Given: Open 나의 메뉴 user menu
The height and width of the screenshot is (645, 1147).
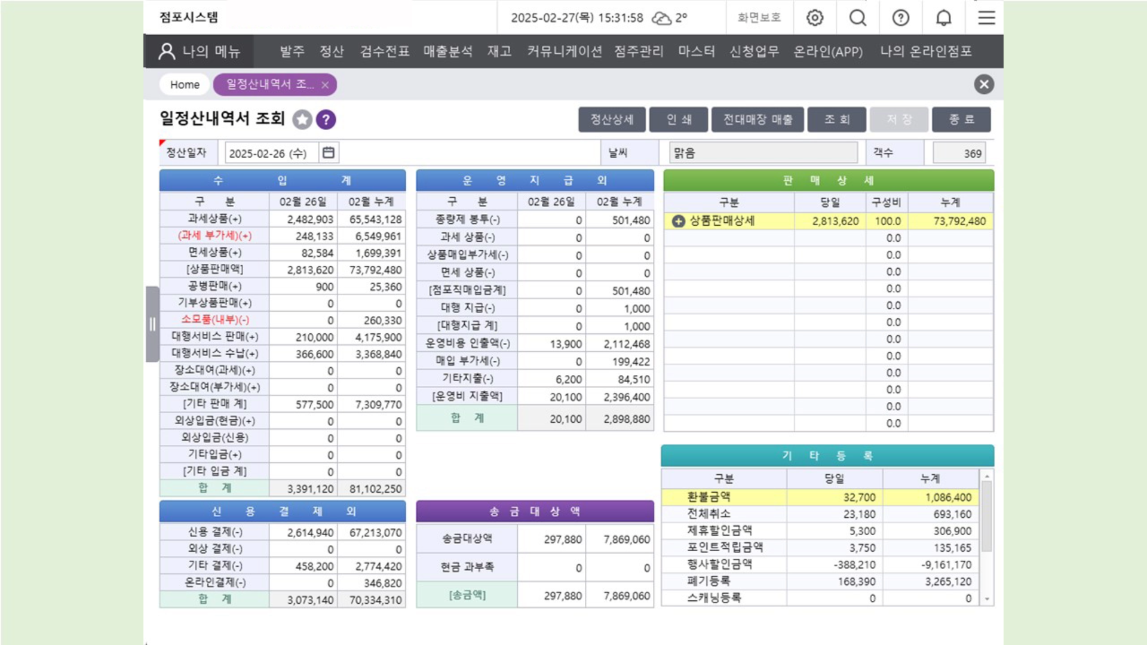Looking at the screenshot, I should [200, 51].
